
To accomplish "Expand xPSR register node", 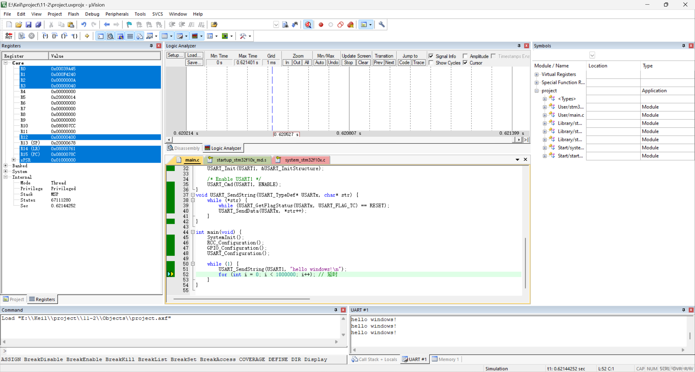I will click(x=14, y=160).
